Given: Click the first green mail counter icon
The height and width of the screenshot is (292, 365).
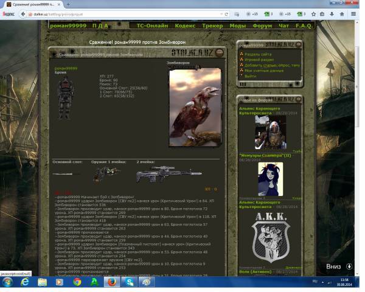Looking at the screenshot, I should tap(268, 14).
